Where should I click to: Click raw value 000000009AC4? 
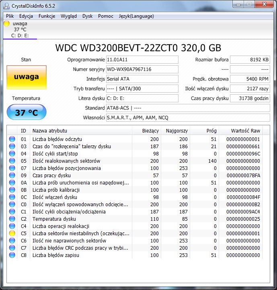click(x=243, y=211)
